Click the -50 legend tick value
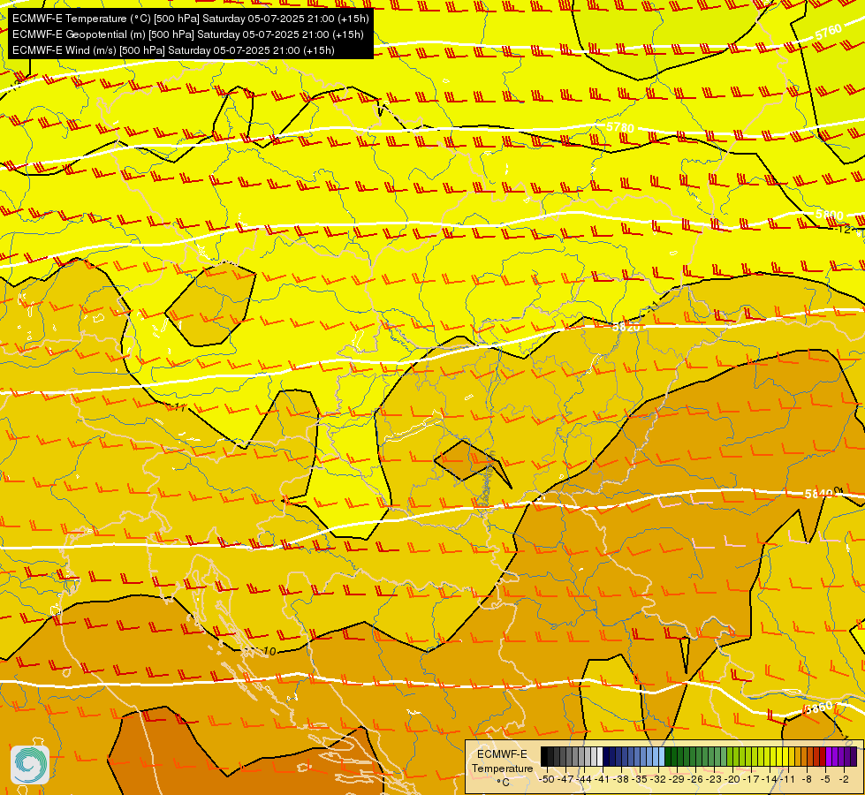The image size is (865, 795). [547, 779]
